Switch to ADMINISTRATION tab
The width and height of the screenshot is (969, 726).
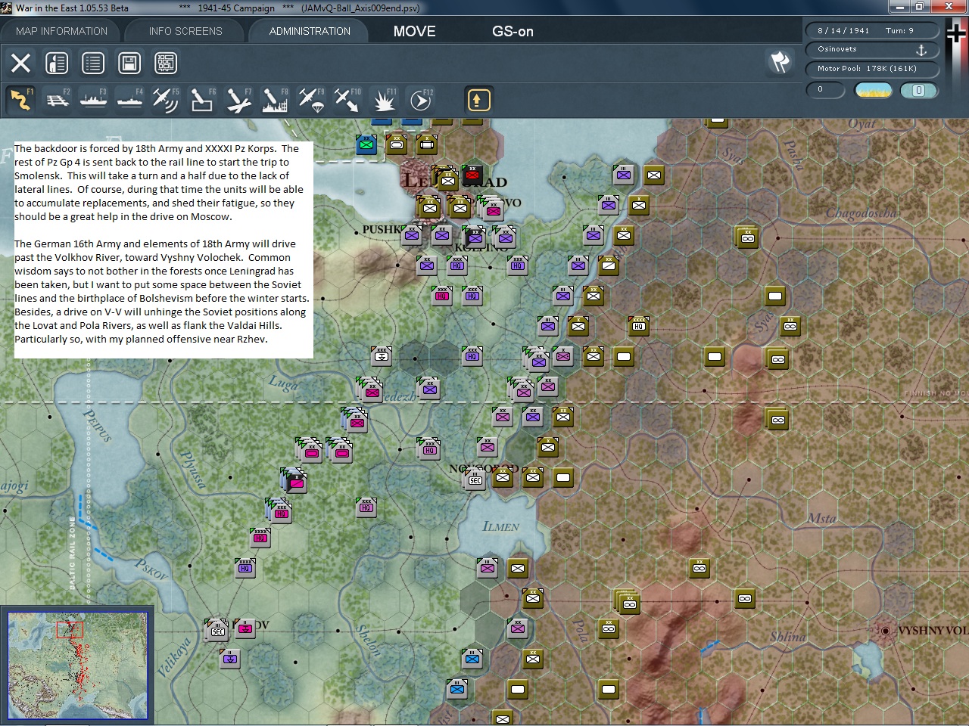(310, 31)
